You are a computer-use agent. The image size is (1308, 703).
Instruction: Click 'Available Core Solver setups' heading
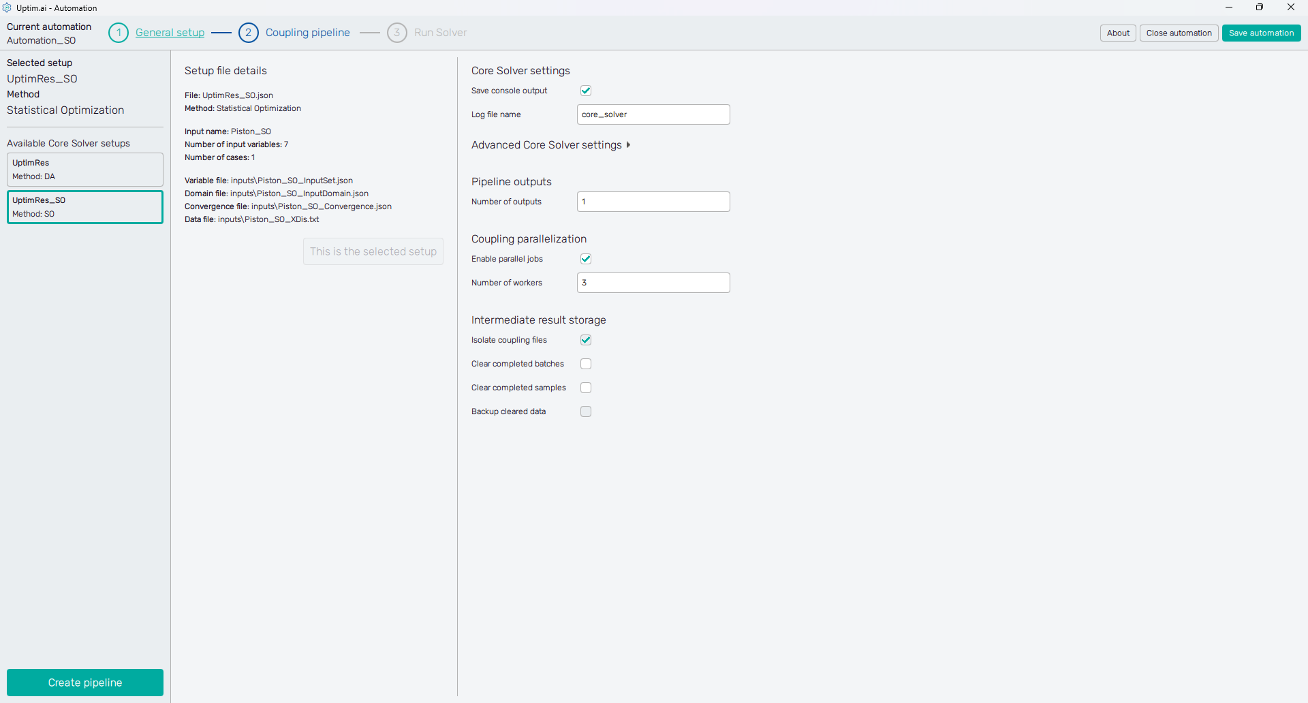click(x=68, y=143)
